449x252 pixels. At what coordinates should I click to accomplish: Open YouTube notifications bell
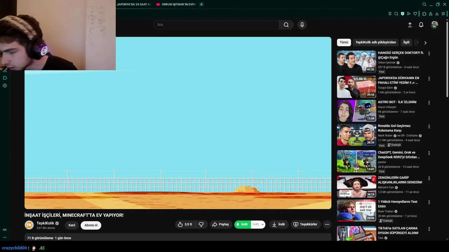421,24
